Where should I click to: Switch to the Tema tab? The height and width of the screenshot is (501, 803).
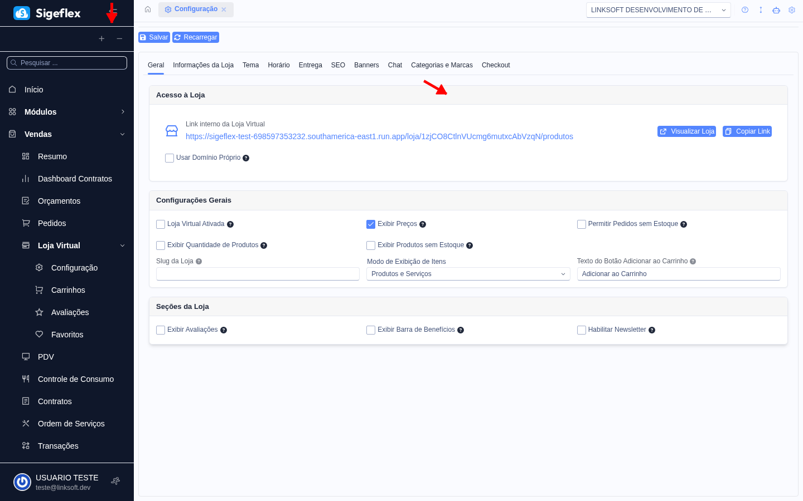[x=250, y=65]
